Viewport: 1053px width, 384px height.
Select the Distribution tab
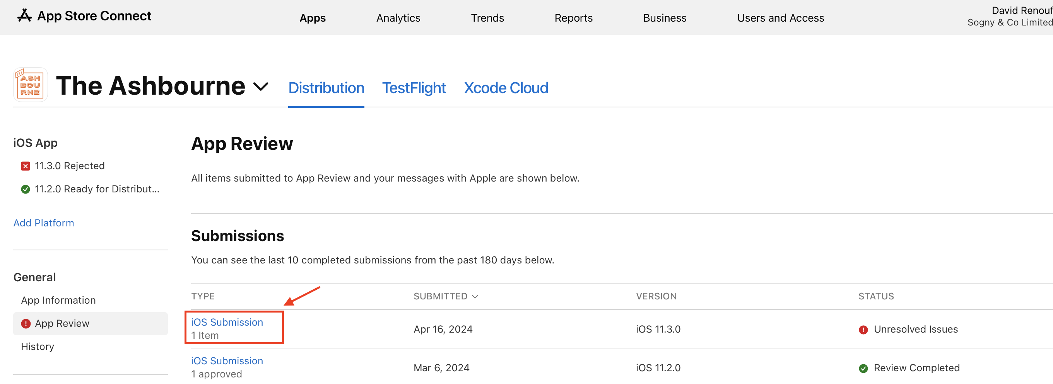pyautogui.click(x=326, y=88)
